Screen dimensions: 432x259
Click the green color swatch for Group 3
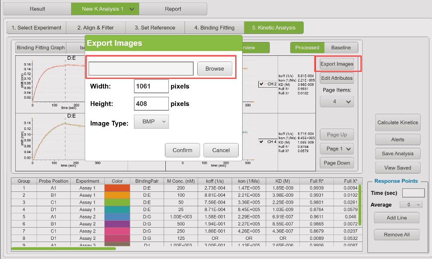pos(117,202)
